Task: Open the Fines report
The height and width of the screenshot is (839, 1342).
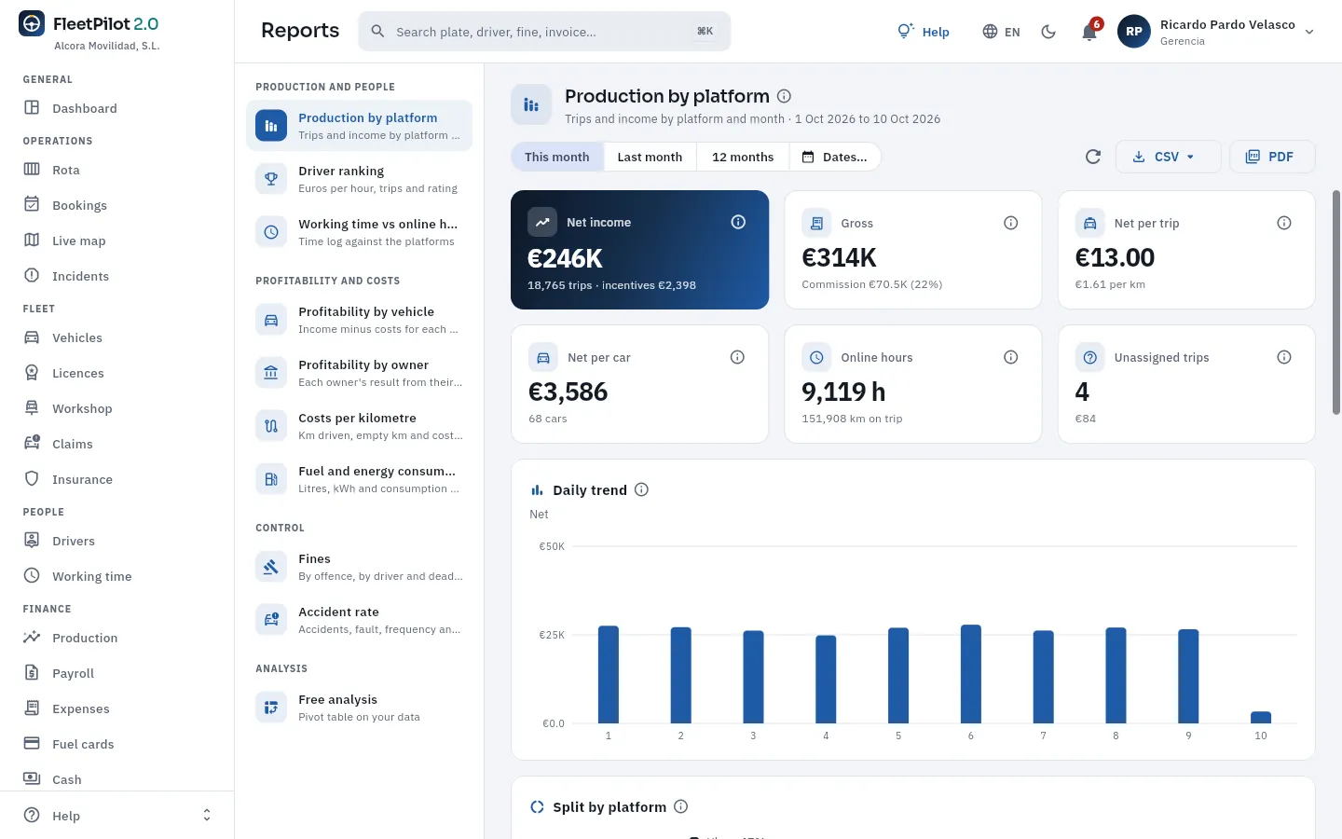Action: (359, 567)
